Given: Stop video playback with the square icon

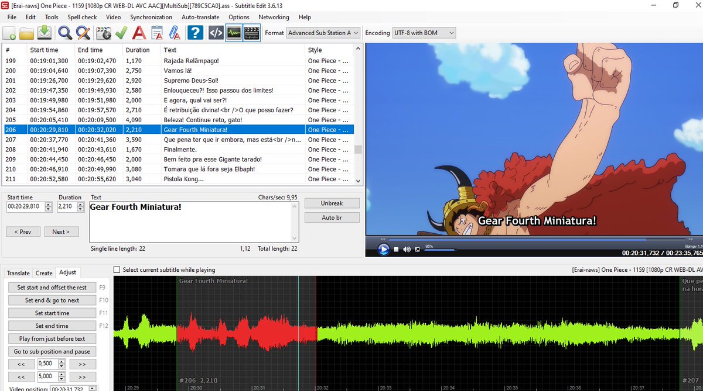Looking at the screenshot, I should tap(396, 250).
